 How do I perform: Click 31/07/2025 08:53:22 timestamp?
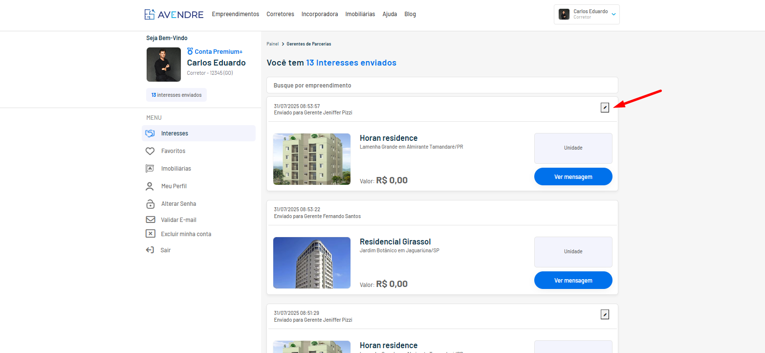[297, 209]
